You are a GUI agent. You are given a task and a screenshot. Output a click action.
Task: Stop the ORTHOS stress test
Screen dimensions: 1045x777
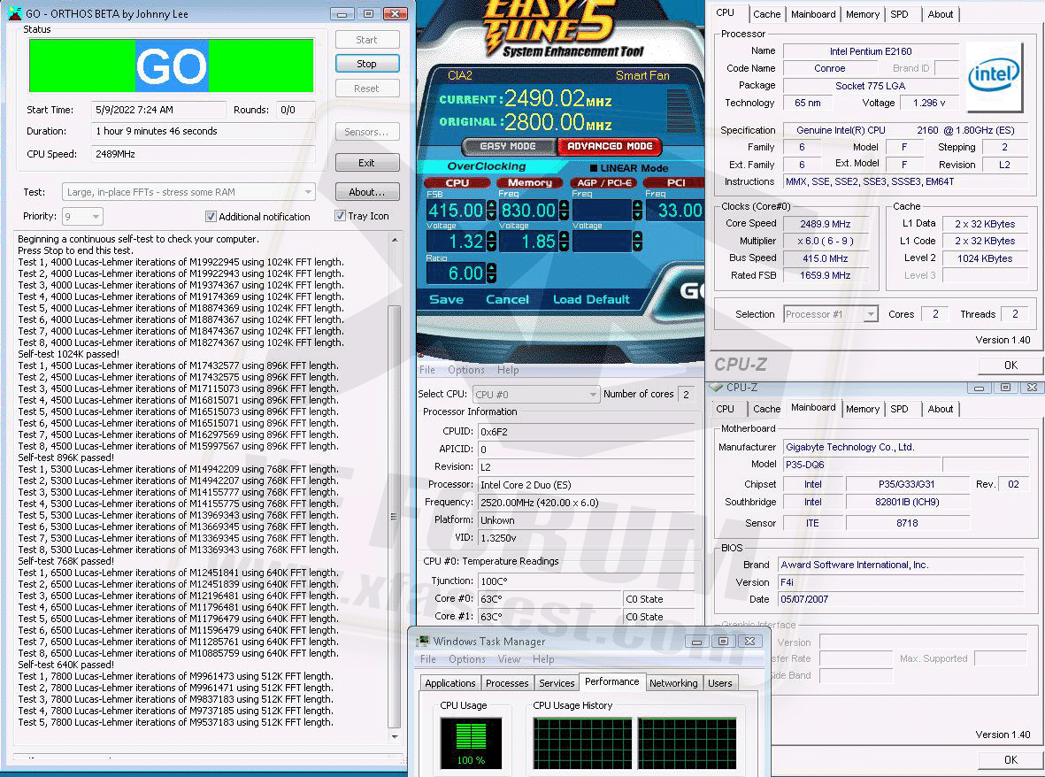(366, 64)
